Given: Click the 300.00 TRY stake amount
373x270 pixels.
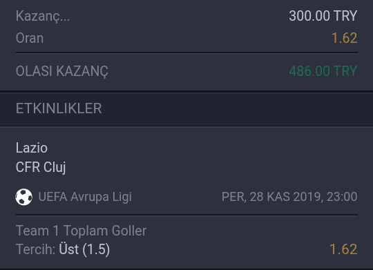Looking at the screenshot, I should 323,16.
